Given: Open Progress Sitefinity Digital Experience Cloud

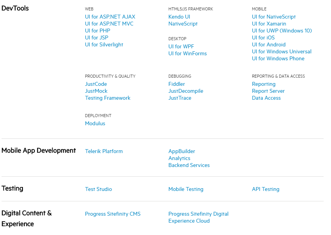Looking at the screenshot, I should point(199,218).
